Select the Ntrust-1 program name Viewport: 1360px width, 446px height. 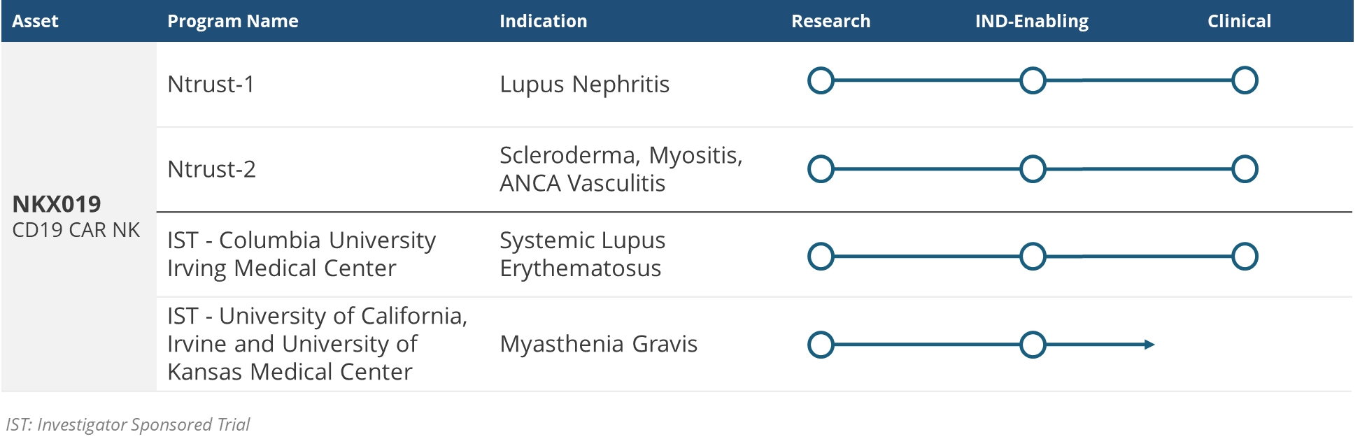point(211,84)
